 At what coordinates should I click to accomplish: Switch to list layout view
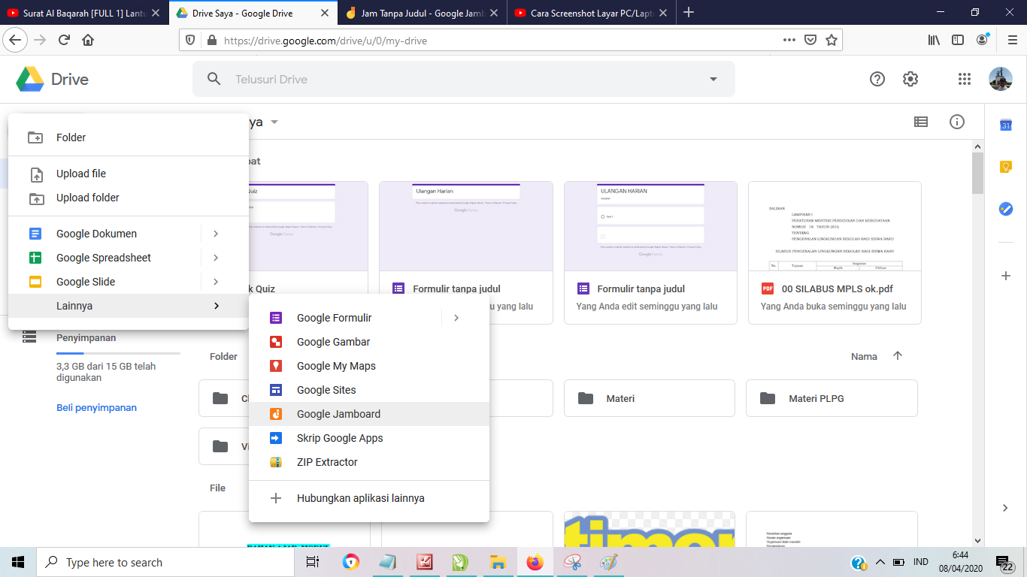(x=921, y=122)
